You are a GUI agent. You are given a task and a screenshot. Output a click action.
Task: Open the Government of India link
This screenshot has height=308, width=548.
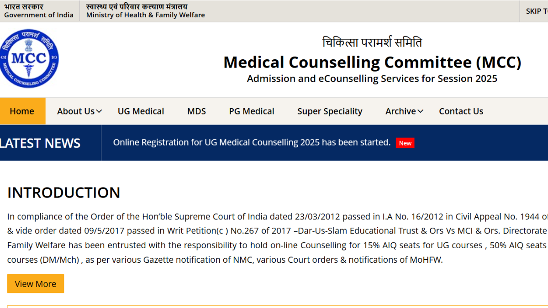[x=39, y=11]
